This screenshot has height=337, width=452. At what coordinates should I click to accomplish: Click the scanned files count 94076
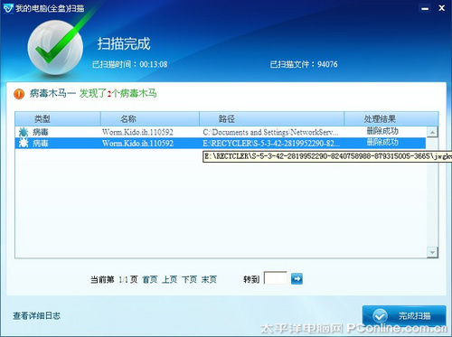pos(327,64)
